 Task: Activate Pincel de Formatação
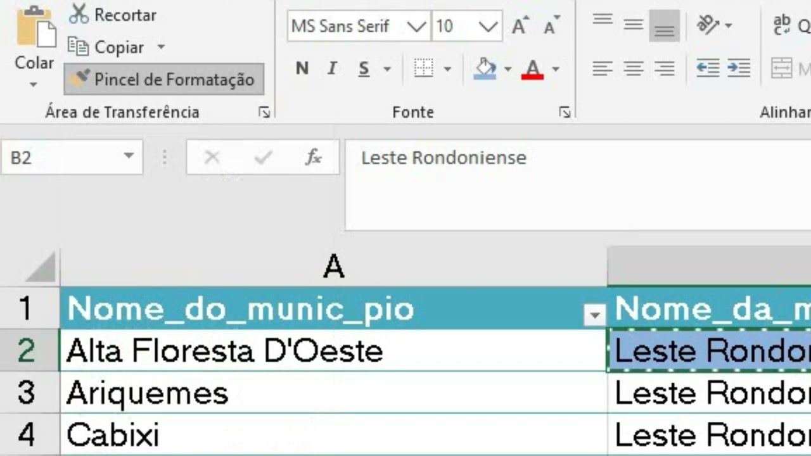(x=164, y=79)
